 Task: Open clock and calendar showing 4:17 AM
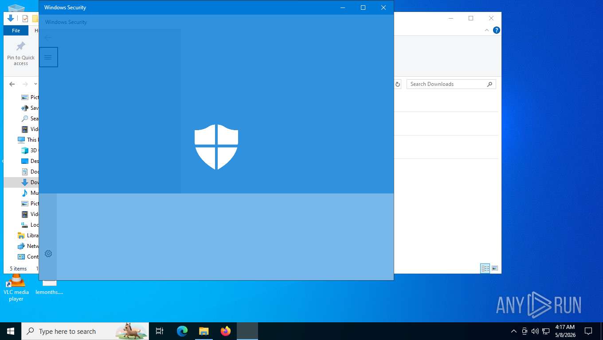(565, 331)
